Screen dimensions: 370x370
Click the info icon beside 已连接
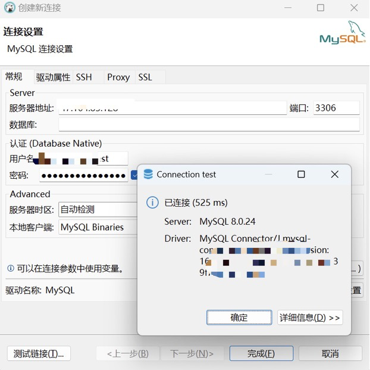tap(152, 203)
